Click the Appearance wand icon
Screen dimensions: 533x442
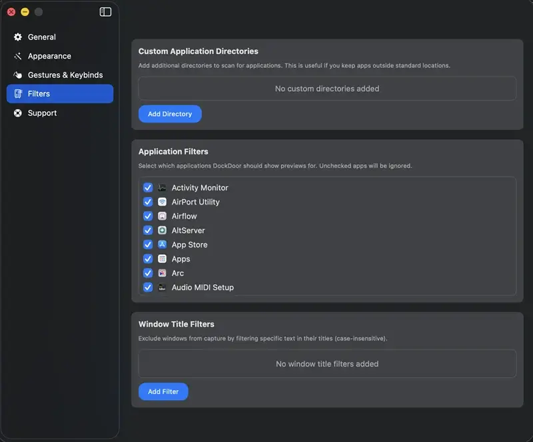pyautogui.click(x=18, y=57)
